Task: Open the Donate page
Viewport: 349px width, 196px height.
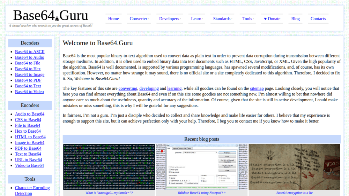Action: (272, 19)
